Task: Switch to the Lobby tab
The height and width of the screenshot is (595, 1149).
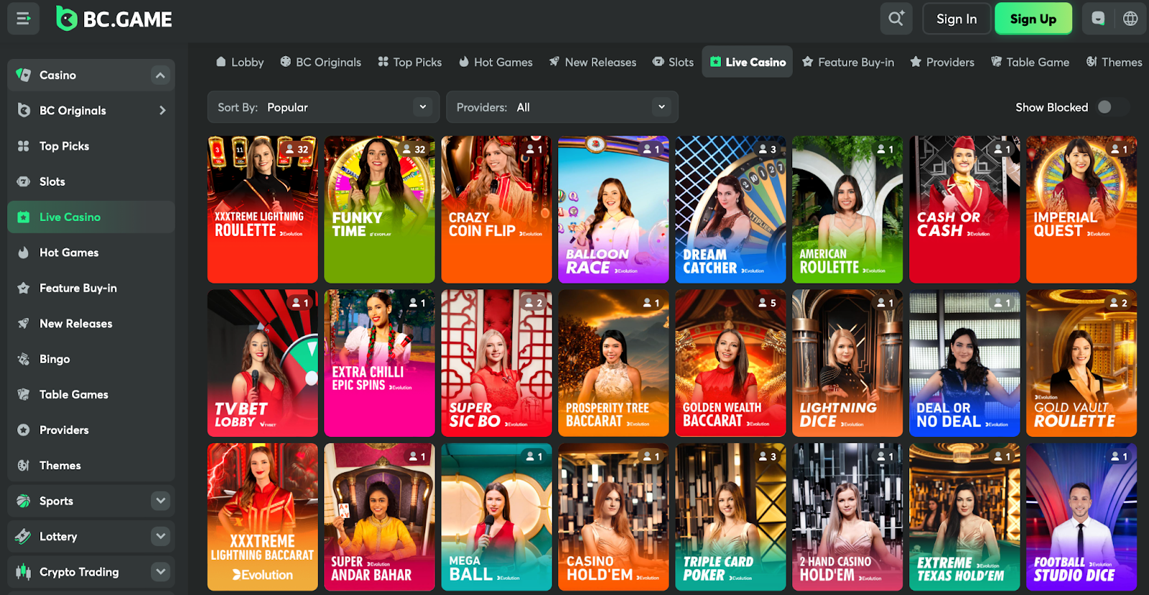Action: coord(240,62)
